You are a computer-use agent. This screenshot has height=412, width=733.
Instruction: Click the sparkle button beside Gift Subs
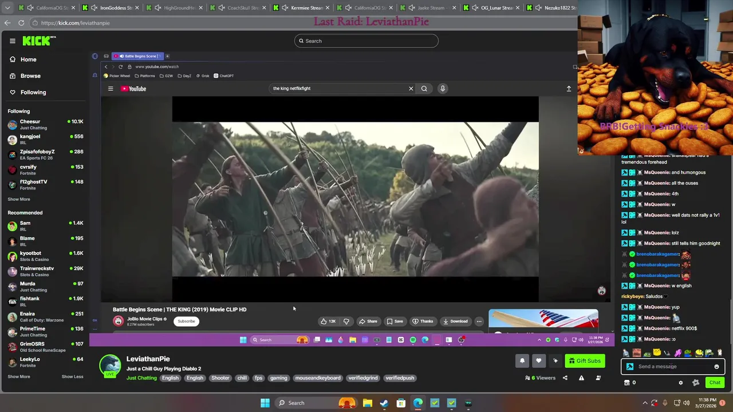(x=555, y=360)
